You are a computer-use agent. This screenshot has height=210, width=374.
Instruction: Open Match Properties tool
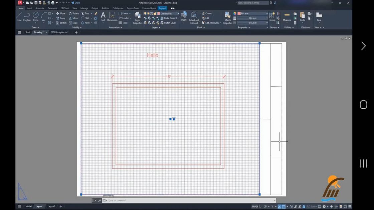point(227,18)
